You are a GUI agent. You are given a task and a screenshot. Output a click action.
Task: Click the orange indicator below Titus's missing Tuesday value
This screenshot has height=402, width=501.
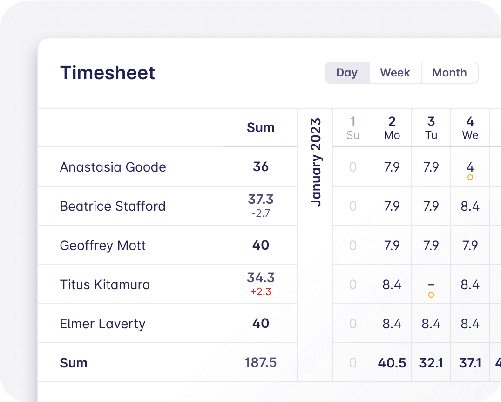click(431, 294)
